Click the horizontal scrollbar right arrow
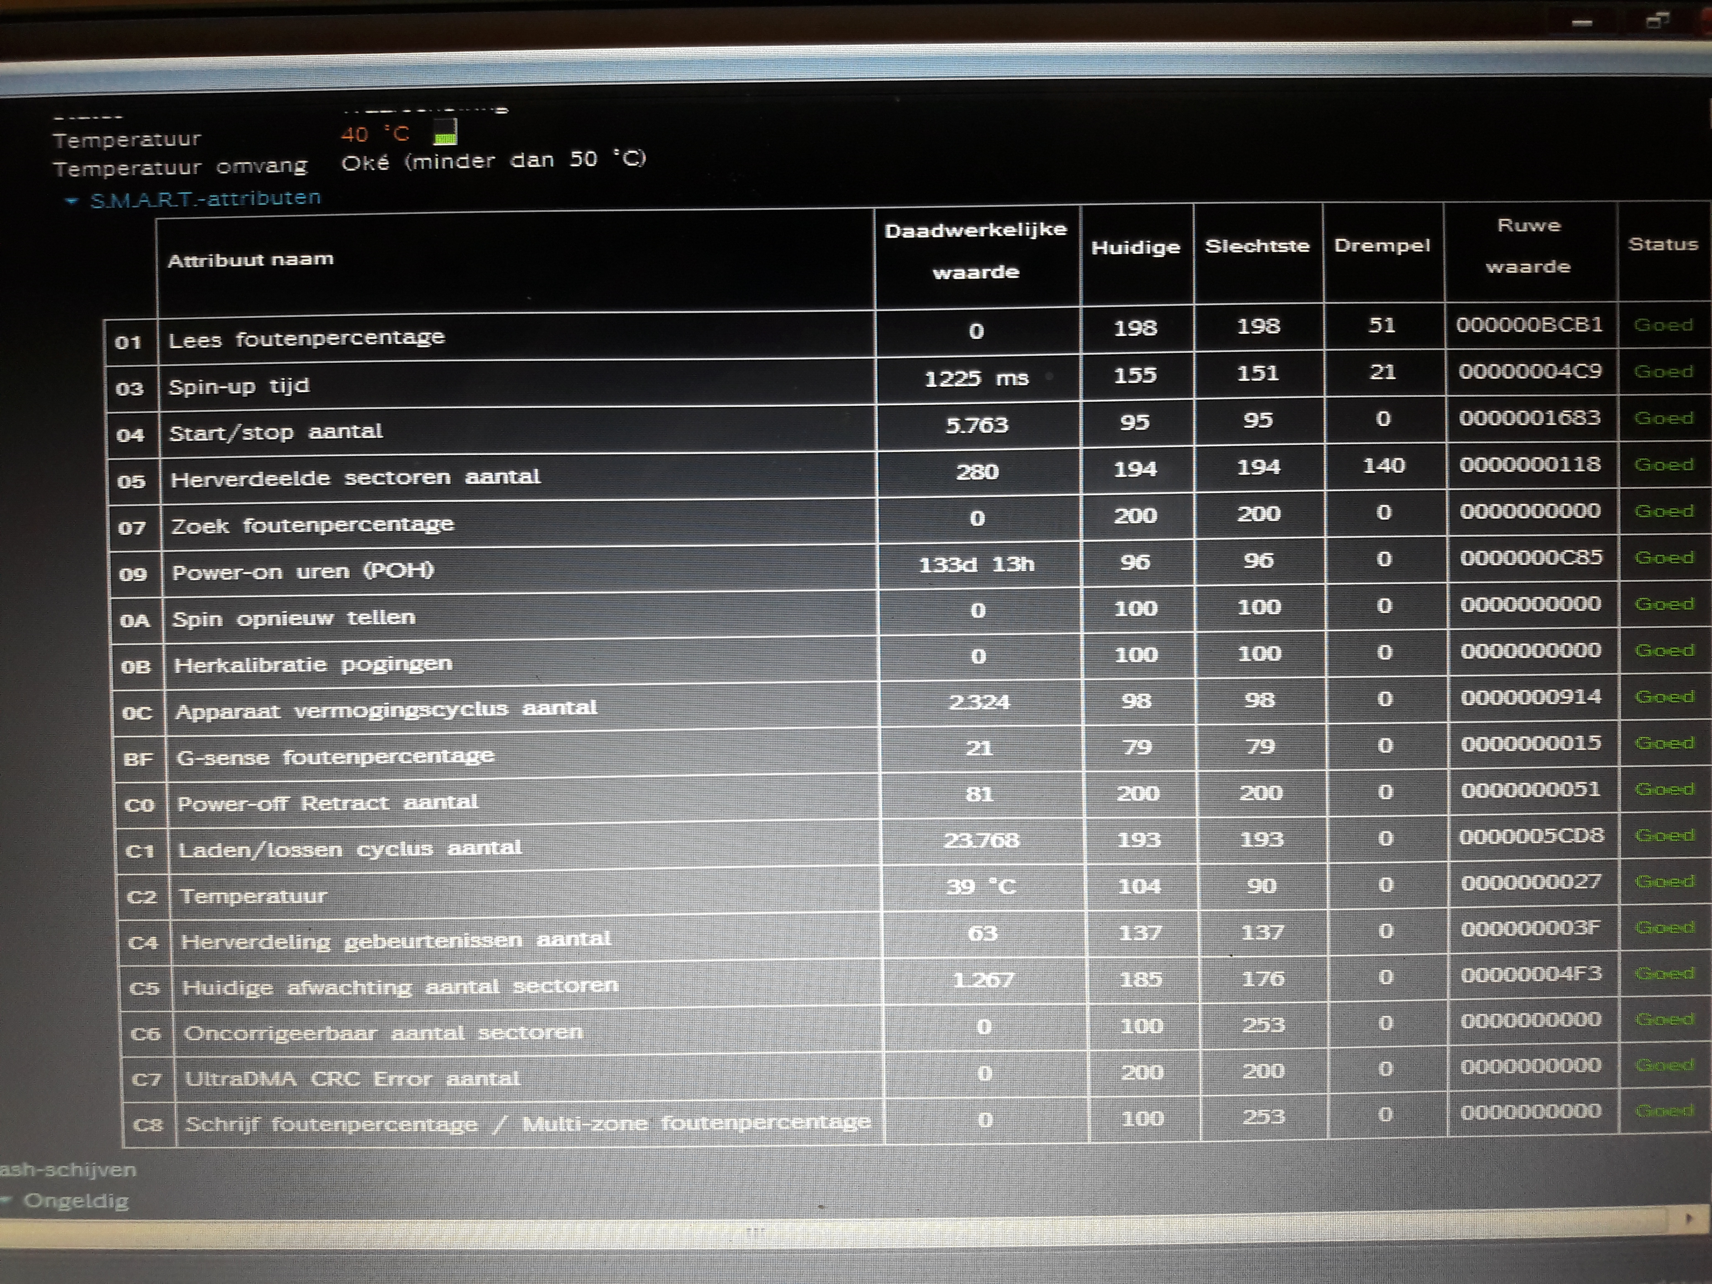Viewport: 1712px width, 1284px height. (1688, 1219)
